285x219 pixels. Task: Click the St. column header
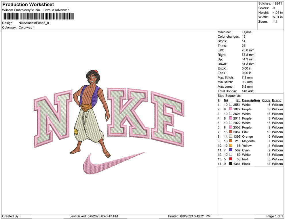click(x=238, y=100)
